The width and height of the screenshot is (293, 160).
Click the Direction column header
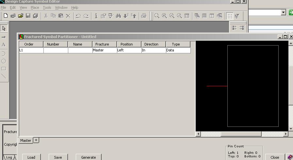[154, 44]
